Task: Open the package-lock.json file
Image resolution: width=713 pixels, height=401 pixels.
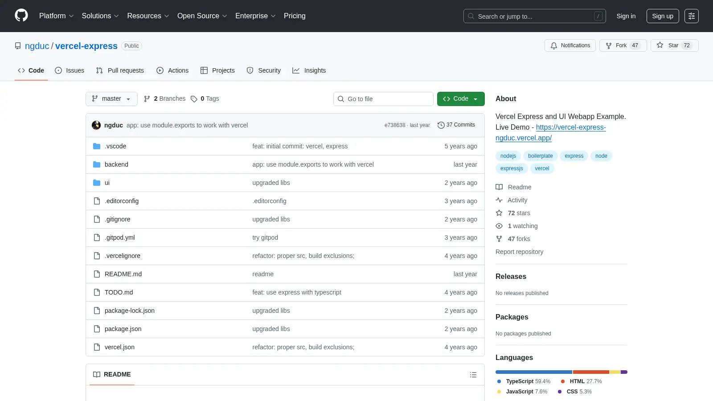Action: point(130,311)
